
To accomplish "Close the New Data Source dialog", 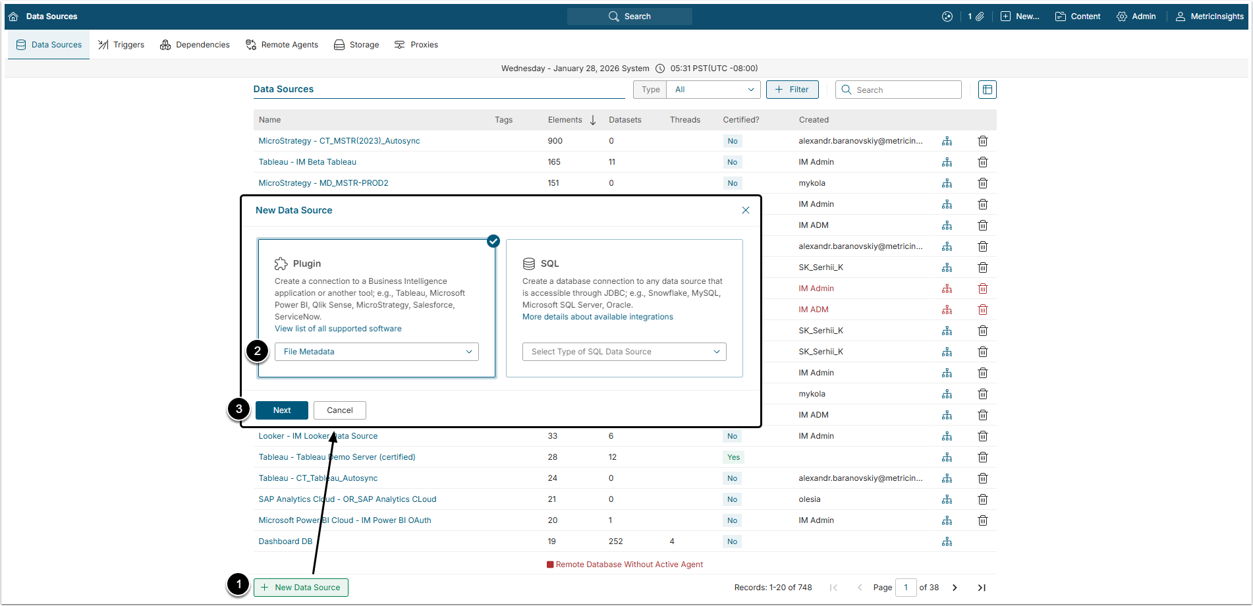I will point(745,210).
